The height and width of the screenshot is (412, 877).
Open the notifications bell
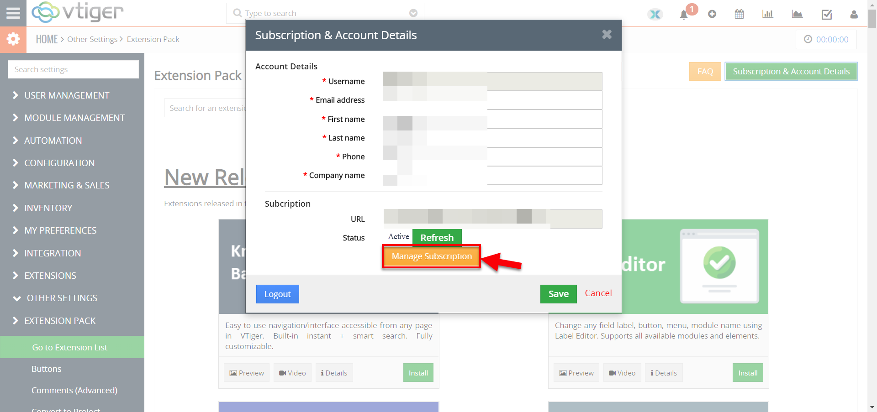pos(684,15)
